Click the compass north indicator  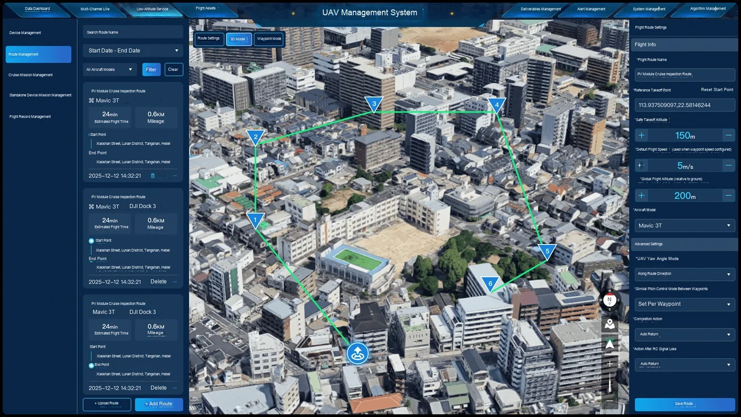tap(609, 300)
